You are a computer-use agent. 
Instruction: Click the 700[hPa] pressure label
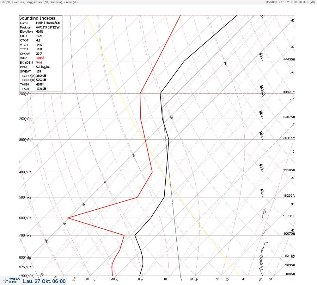26,235
